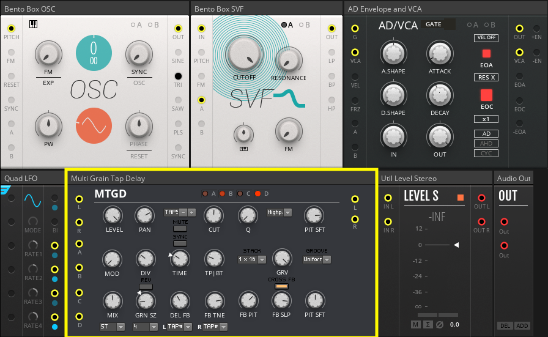Click the GATE text field in AD/VCA
Screen dimensions: 548x337
tap(438, 24)
